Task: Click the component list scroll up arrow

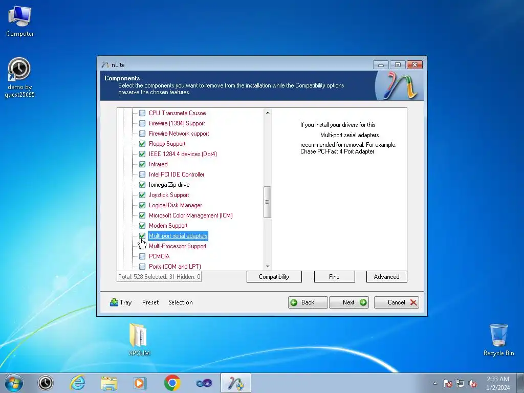Action: point(267,113)
